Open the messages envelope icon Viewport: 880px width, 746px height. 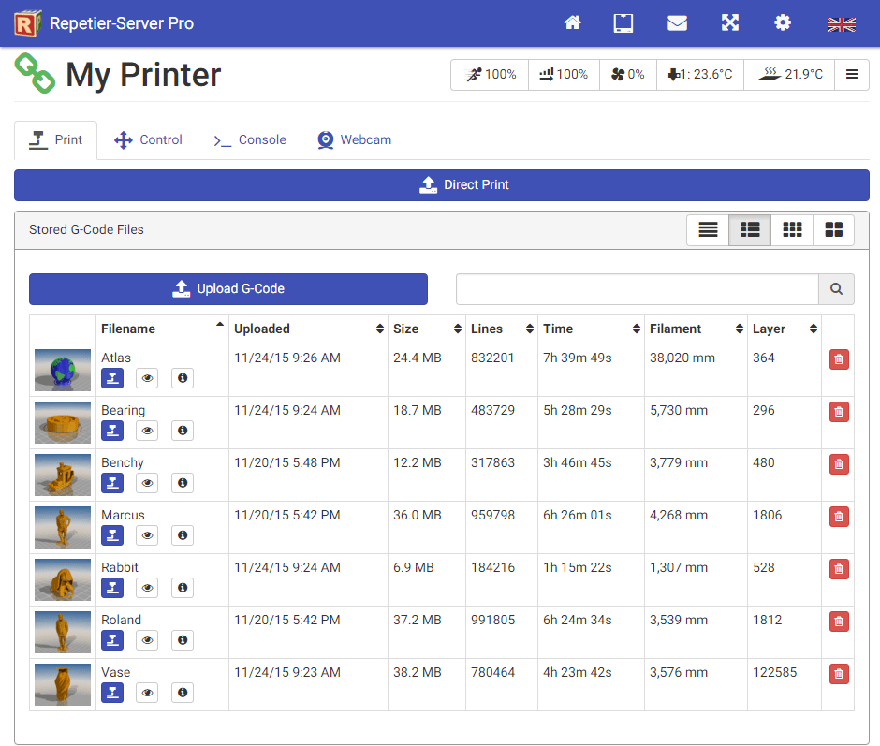coord(677,23)
